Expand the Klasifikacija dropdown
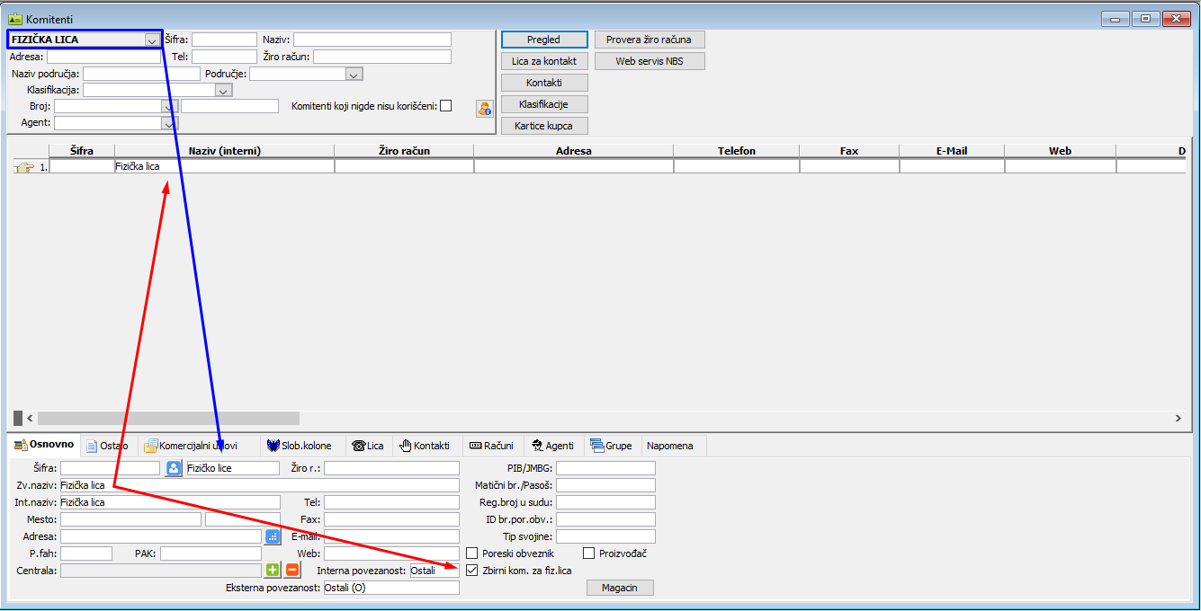 point(224,91)
